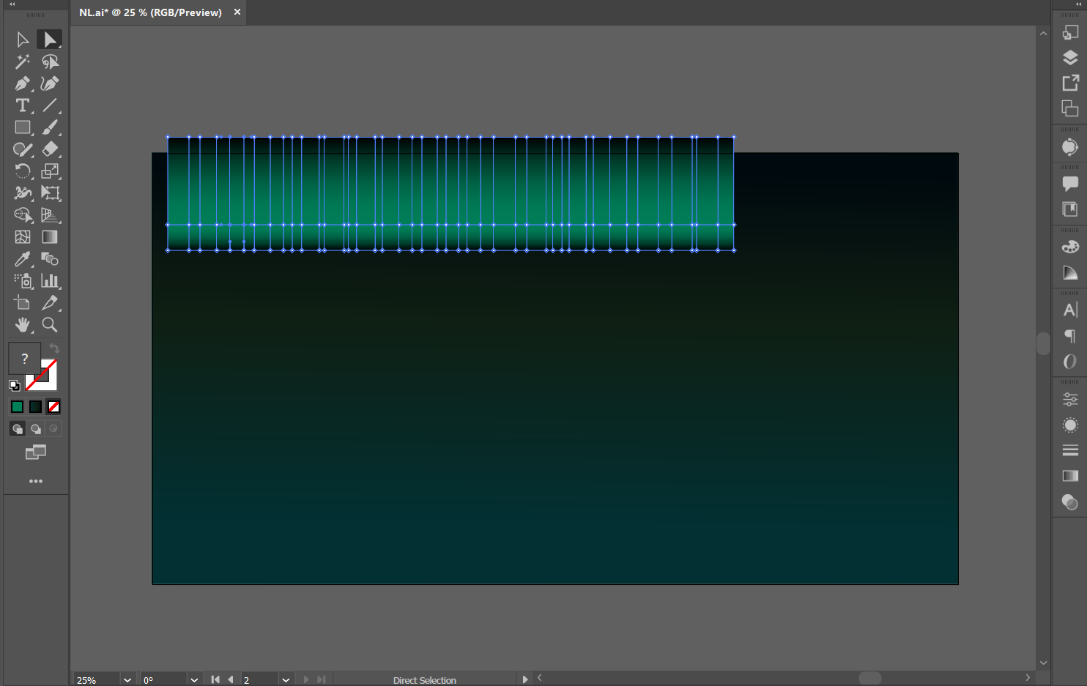Select the Width tool
The height and width of the screenshot is (686, 1087).
click(x=23, y=193)
